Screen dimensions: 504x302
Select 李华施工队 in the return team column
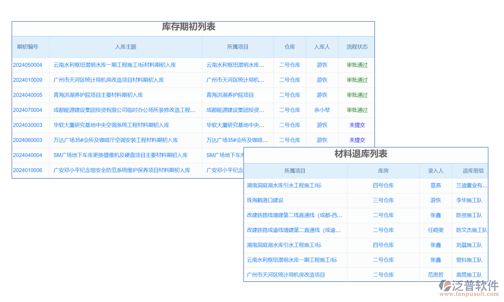(469, 200)
